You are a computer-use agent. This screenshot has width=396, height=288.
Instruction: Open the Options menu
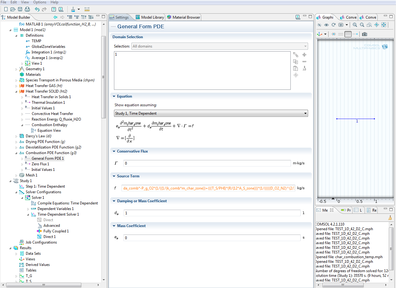coord(40,2)
